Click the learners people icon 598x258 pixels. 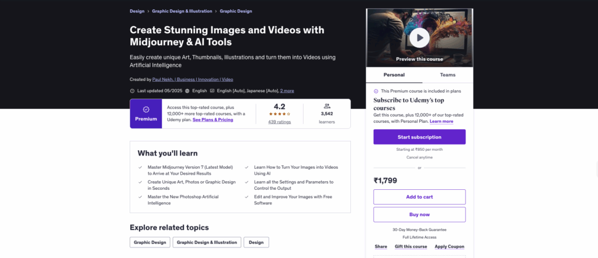pyautogui.click(x=327, y=106)
